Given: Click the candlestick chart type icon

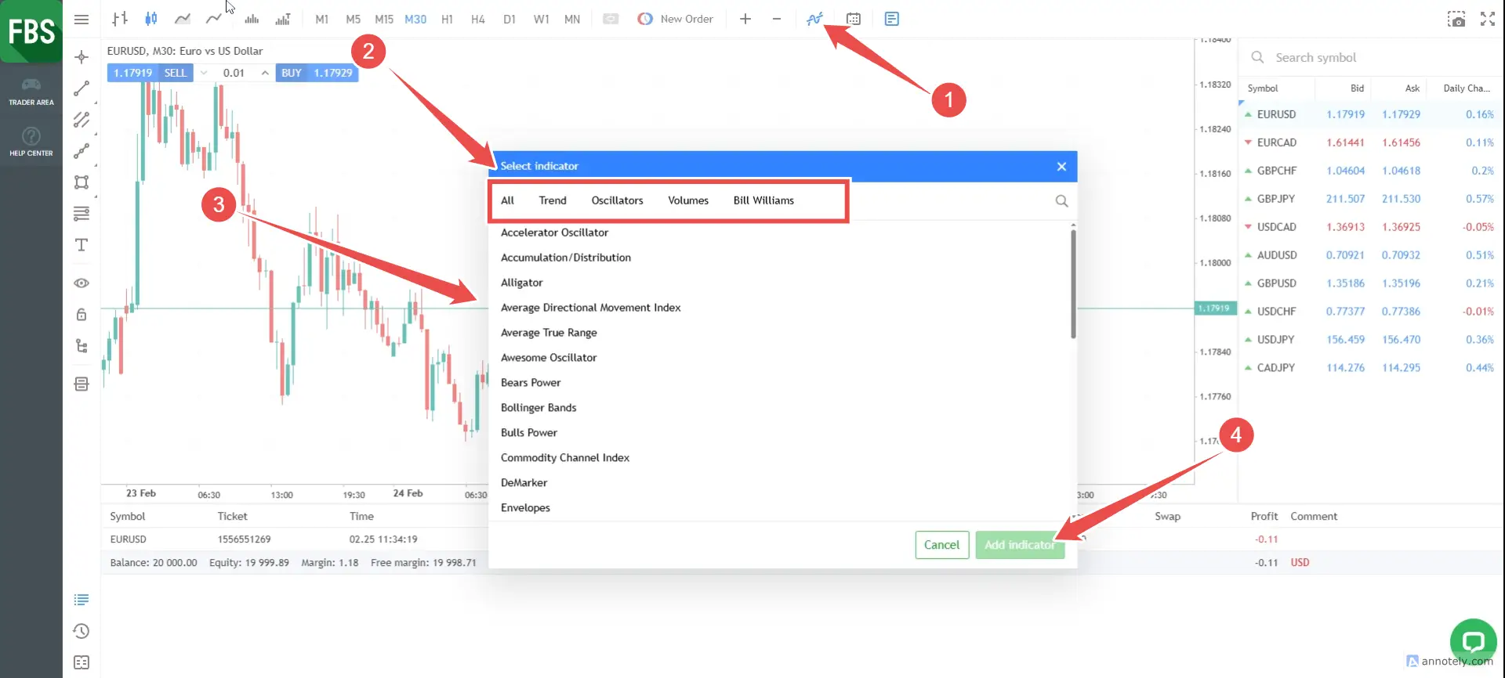Looking at the screenshot, I should pos(151,19).
